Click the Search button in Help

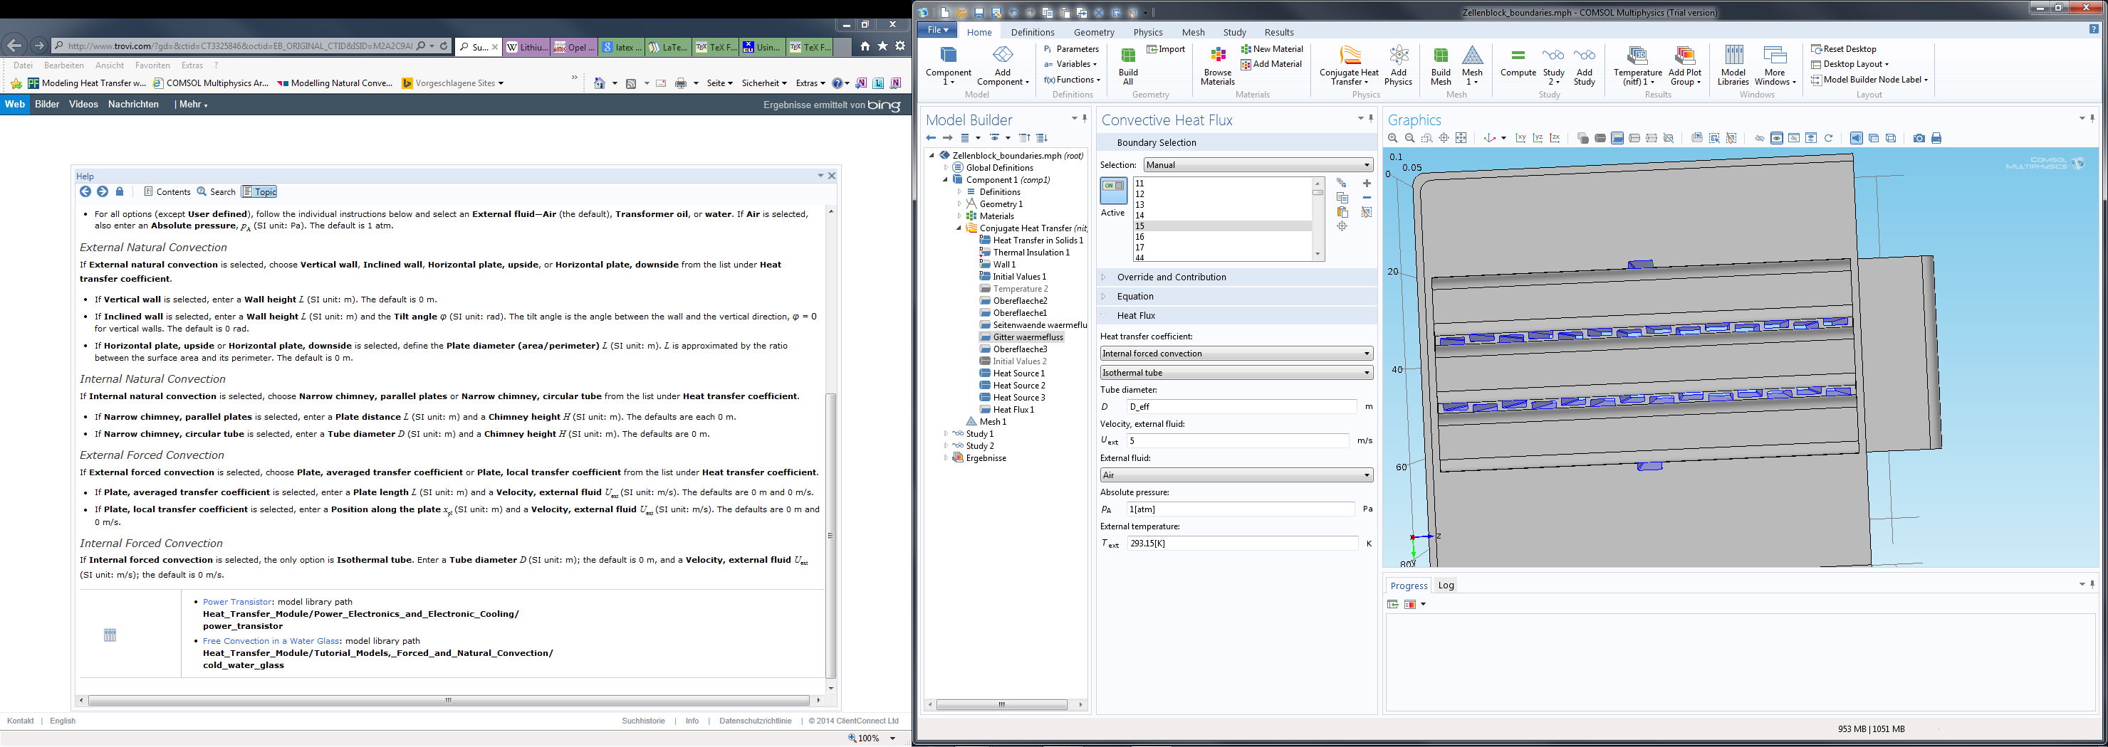coord(217,192)
